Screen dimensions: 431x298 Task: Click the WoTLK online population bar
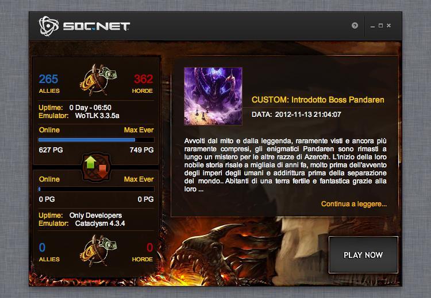click(x=96, y=140)
